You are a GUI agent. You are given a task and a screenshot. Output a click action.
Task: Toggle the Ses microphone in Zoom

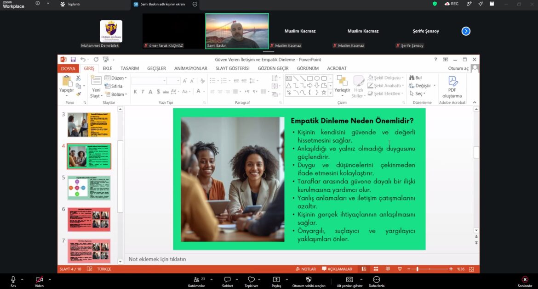click(13, 282)
